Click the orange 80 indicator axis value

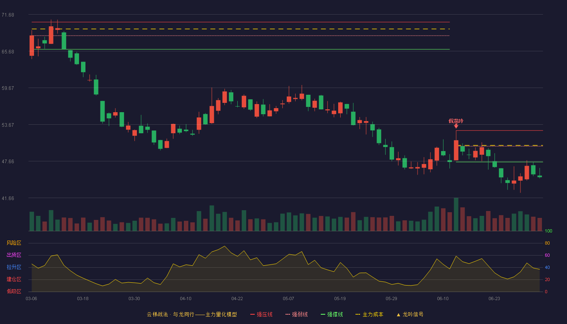click(547, 243)
